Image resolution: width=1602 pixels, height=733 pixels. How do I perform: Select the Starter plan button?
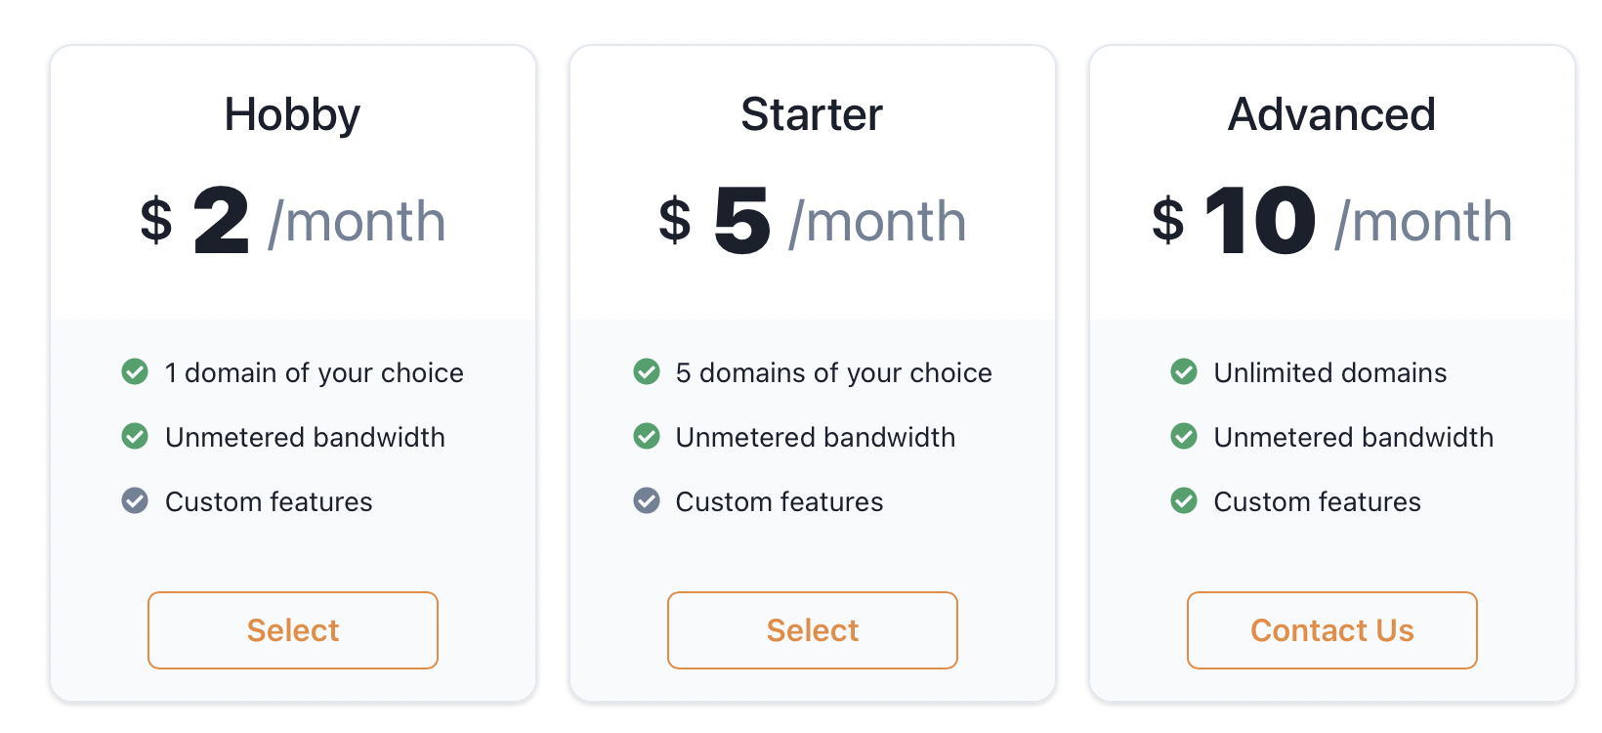(813, 630)
